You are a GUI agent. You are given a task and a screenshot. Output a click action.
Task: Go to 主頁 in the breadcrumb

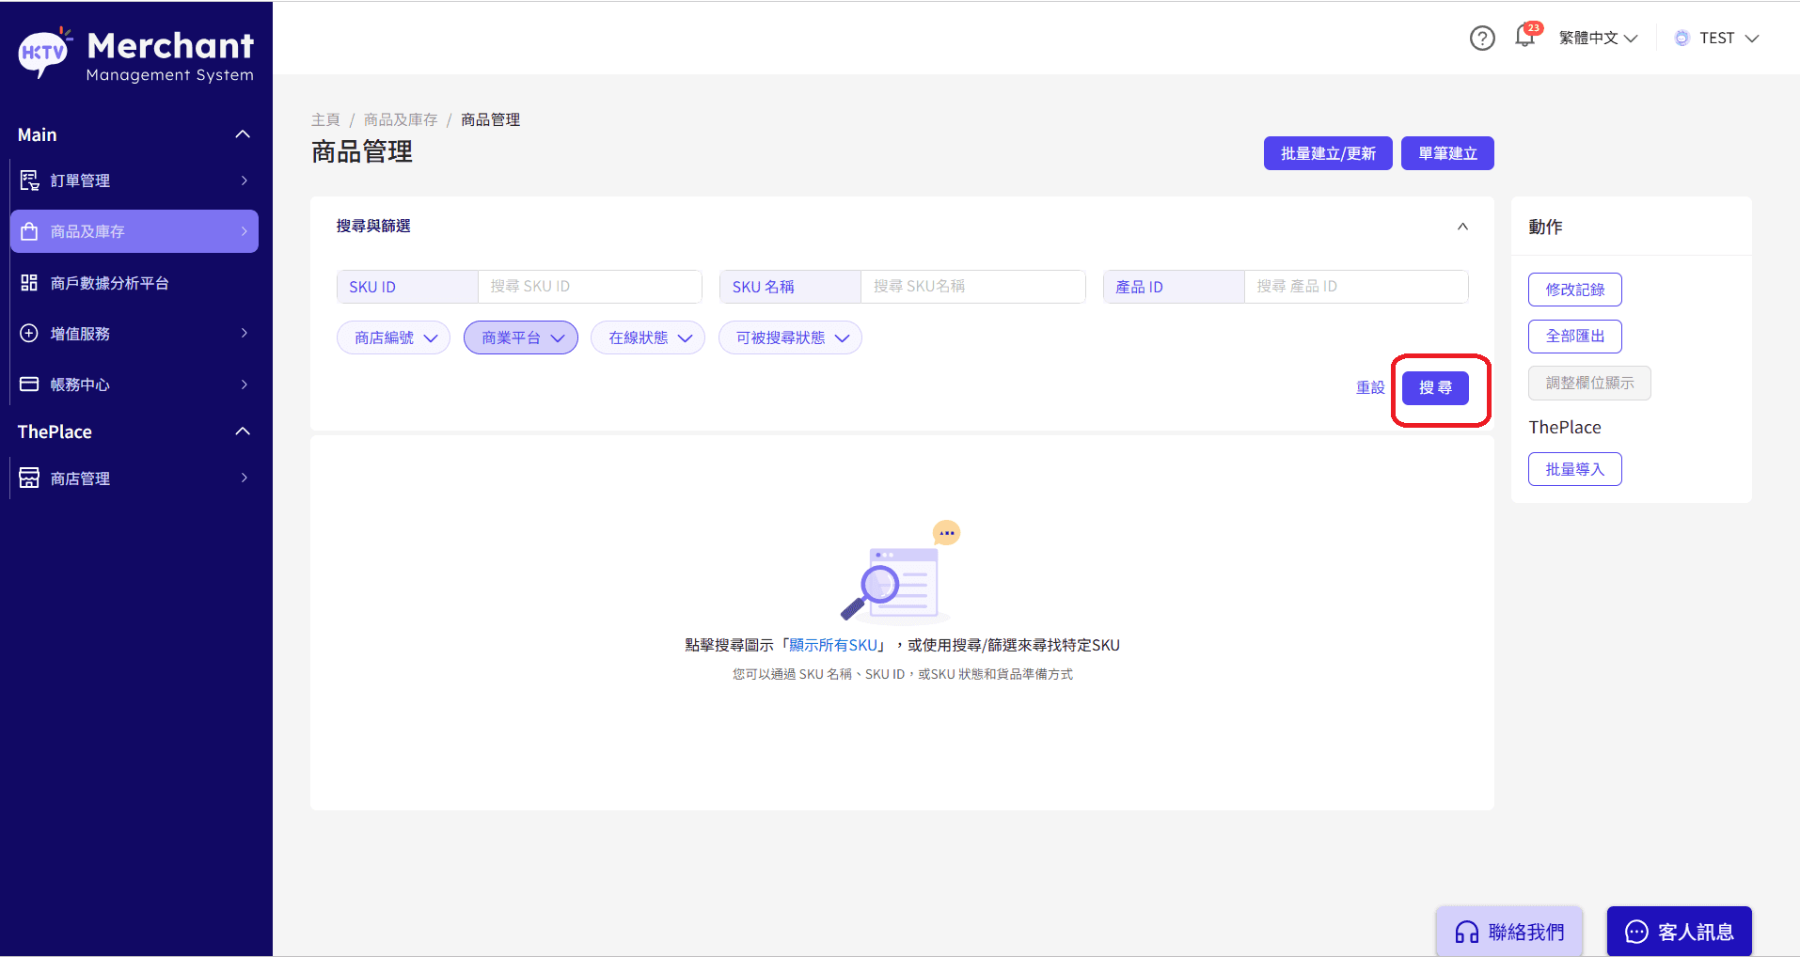pos(325,119)
